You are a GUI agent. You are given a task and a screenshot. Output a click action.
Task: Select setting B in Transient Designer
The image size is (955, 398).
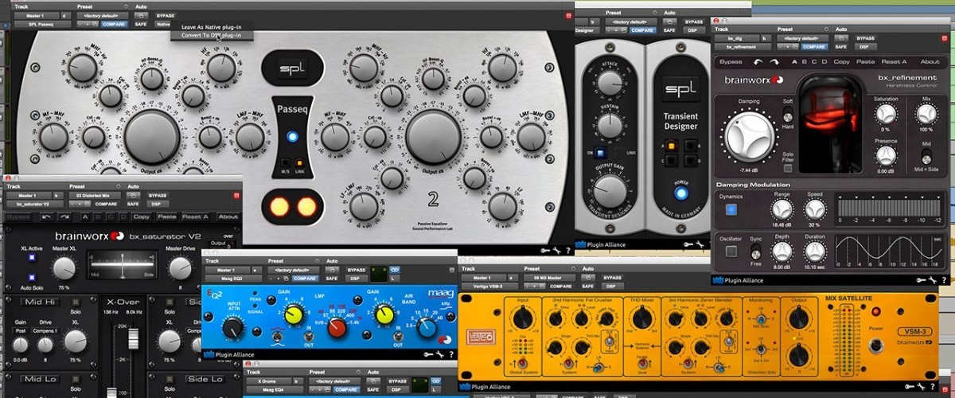(x=691, y=146)
